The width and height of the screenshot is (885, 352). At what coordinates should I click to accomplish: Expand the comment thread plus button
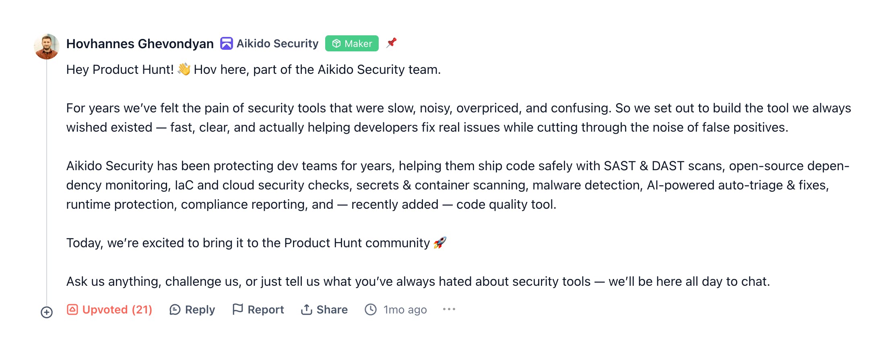(47, 312)
